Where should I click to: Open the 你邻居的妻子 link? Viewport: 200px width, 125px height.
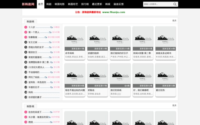[x=35, y=97]
